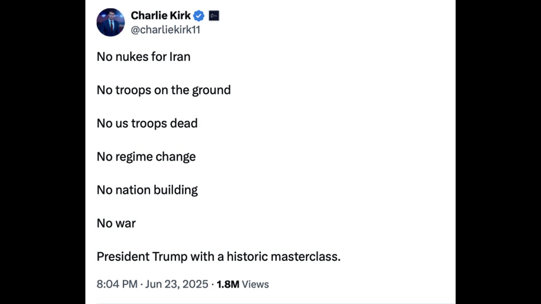This screenshot has width=541, height=304.
Task: Click the line 'No nukes for Iran'
Action: (143, 57)
